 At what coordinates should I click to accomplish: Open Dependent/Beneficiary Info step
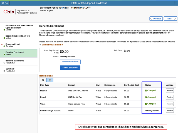19,37
